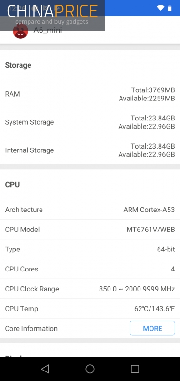The height and width of the screenshot is (381, 180).
Task: Click the ChinaPrice watermark logo
Action: pyautogui.click(x=52, y=15)
